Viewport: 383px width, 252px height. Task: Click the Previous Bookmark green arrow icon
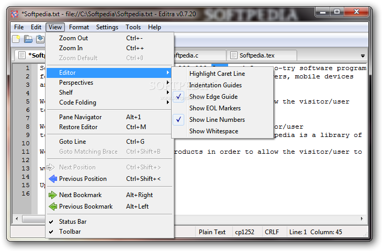click(52, 207)
